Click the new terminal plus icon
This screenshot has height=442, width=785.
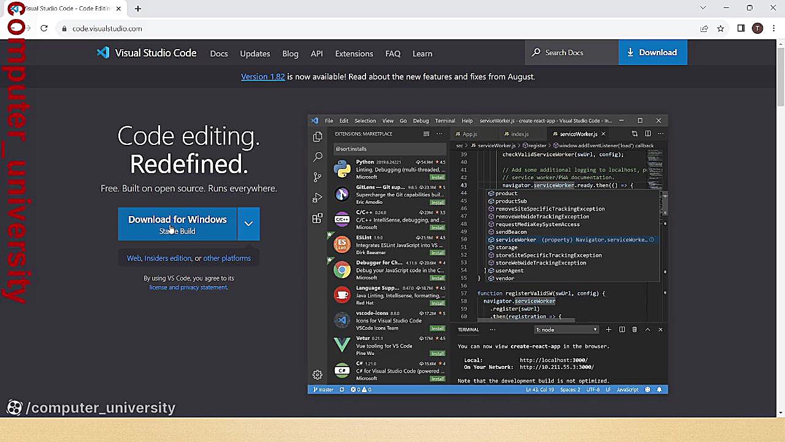point(608,330)
